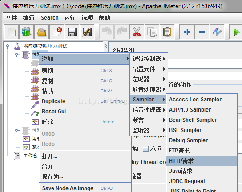Image resolution: width=242 pixels, height=192 pixels.
Task: Select JDBC Request sampler
Action: coord(202,181)
